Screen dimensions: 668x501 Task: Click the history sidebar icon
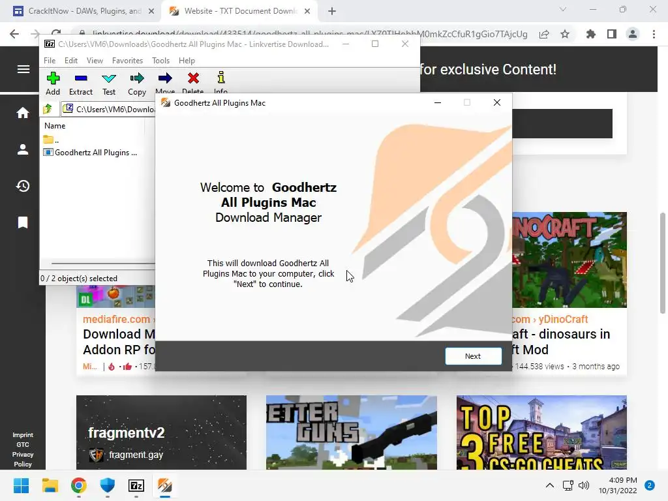pos(23,186)
